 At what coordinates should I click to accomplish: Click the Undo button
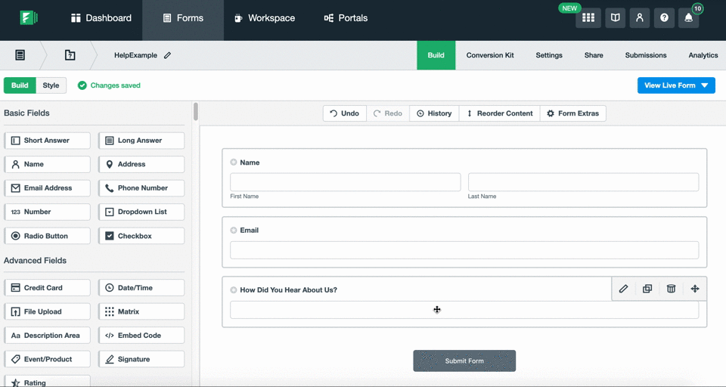click(x=344, y=113)
